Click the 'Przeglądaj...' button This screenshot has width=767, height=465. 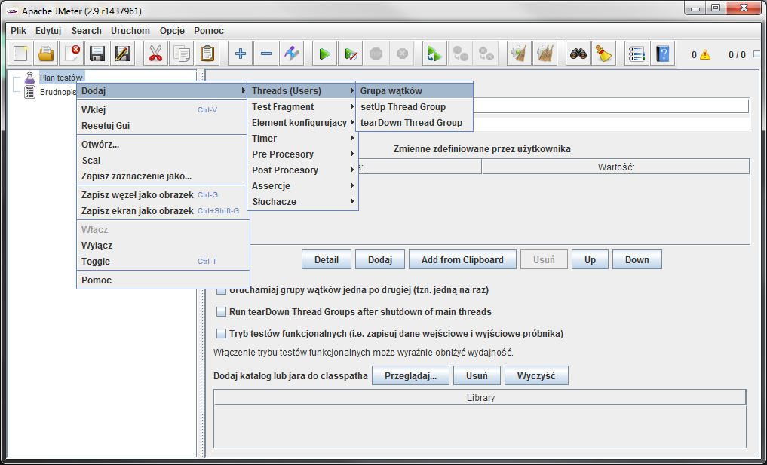[x=410, y=376]
